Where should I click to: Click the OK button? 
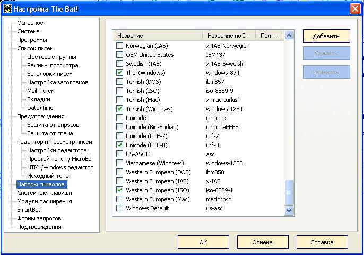tap(203, 242)
